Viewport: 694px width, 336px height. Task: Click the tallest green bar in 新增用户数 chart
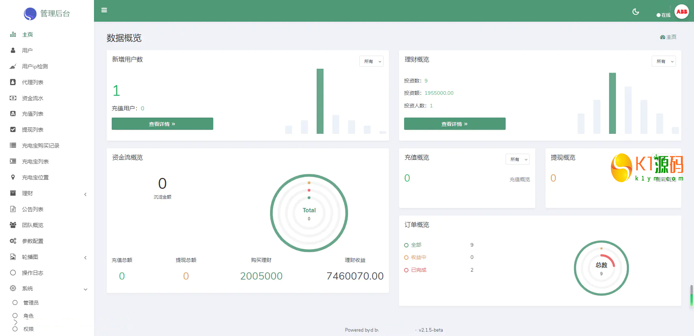tap(320, 101)
